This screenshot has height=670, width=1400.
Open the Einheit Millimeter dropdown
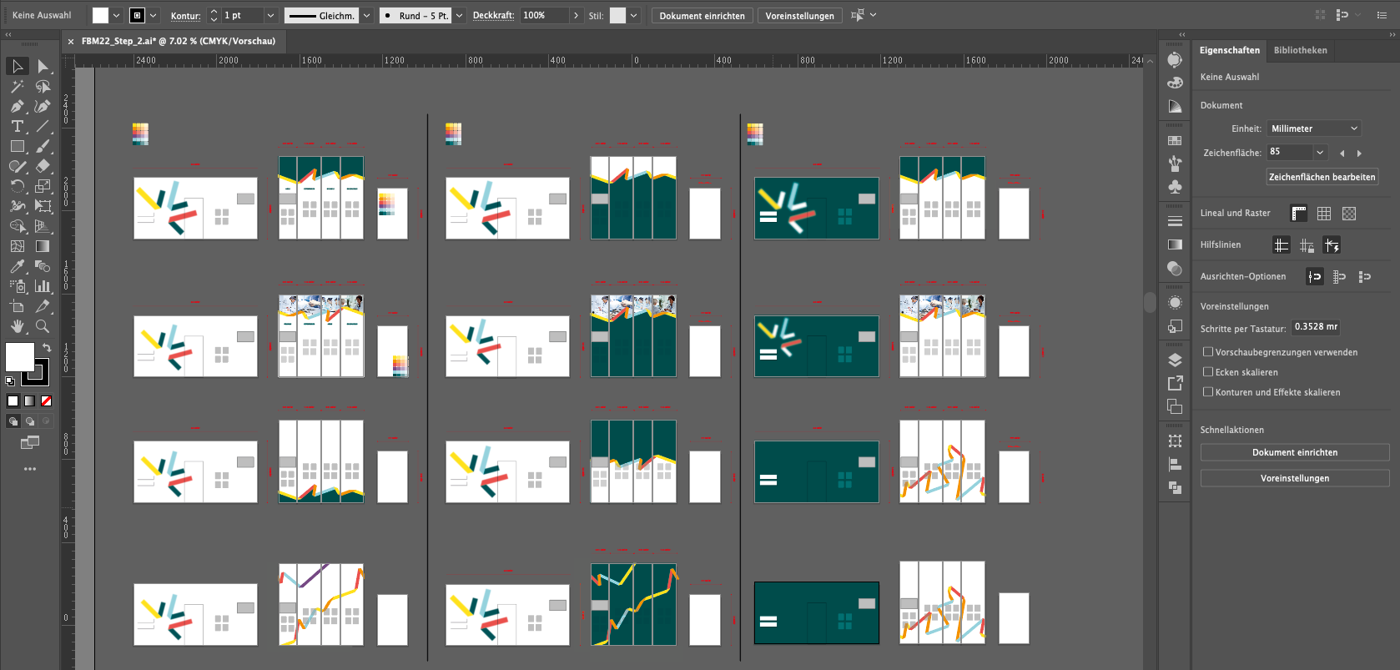coord(1314,128)
